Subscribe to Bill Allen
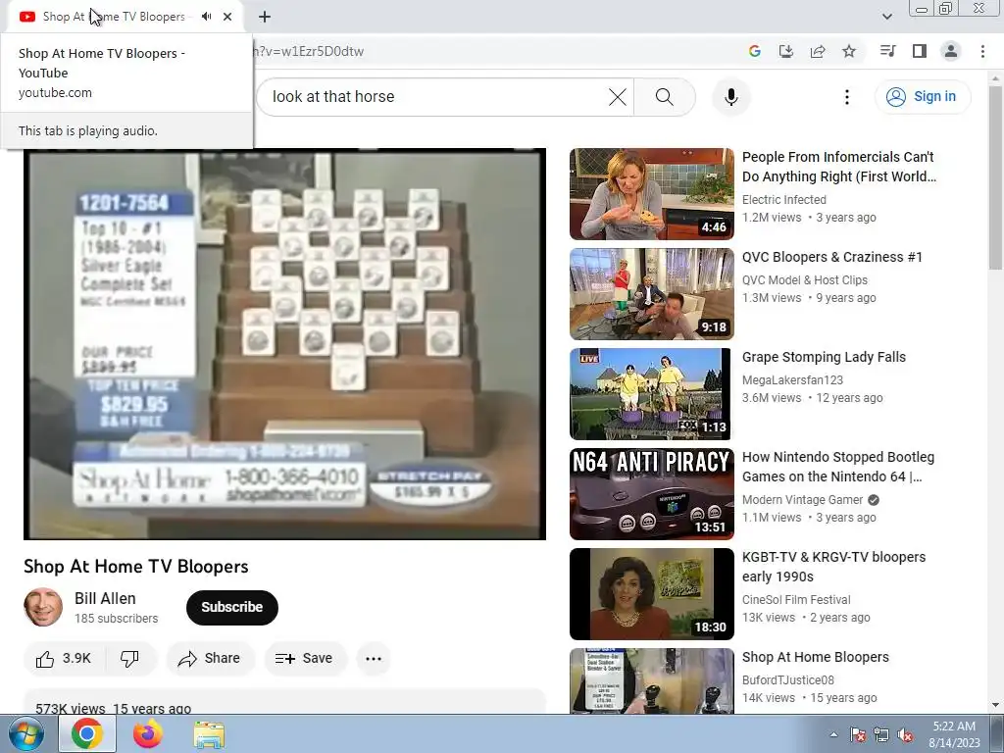1004x753 pixels. tap(231, 607)
